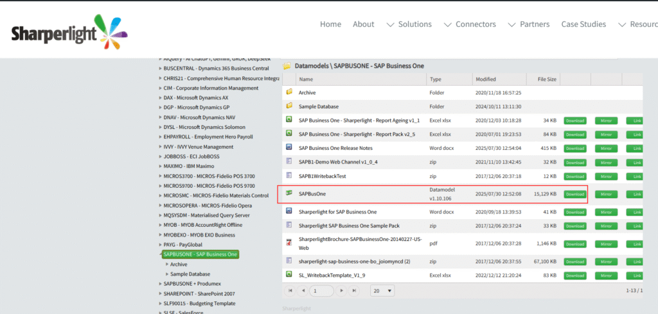Download the Report Ageing v1_1 file
The image size is (658, 314).
575,121
